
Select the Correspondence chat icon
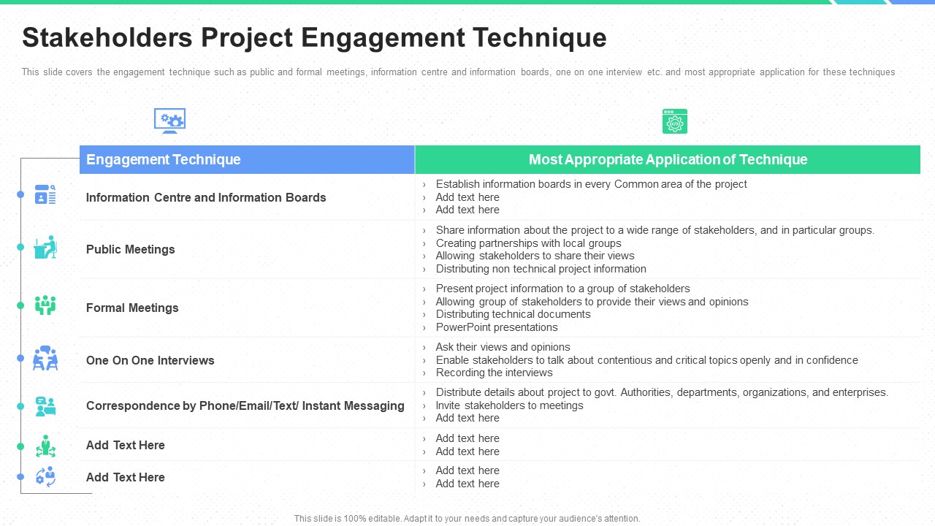coord(45,405)
